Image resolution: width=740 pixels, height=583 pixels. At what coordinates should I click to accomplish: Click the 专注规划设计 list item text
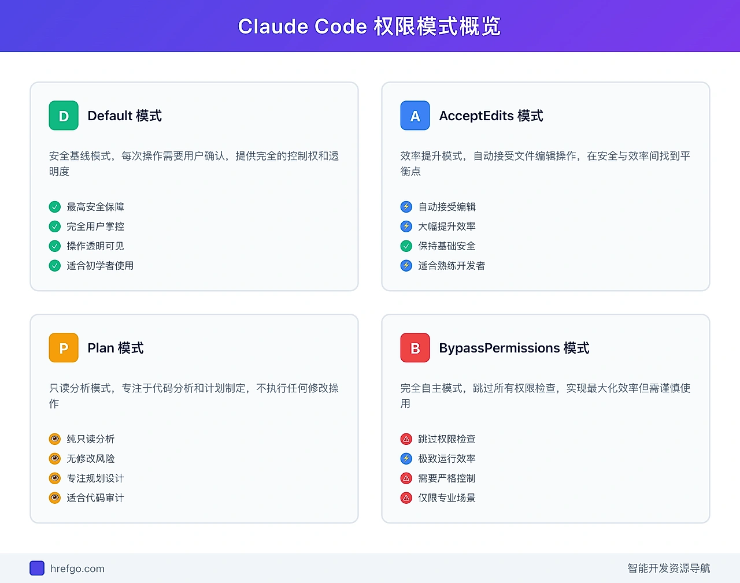click(x=95, y=478)
